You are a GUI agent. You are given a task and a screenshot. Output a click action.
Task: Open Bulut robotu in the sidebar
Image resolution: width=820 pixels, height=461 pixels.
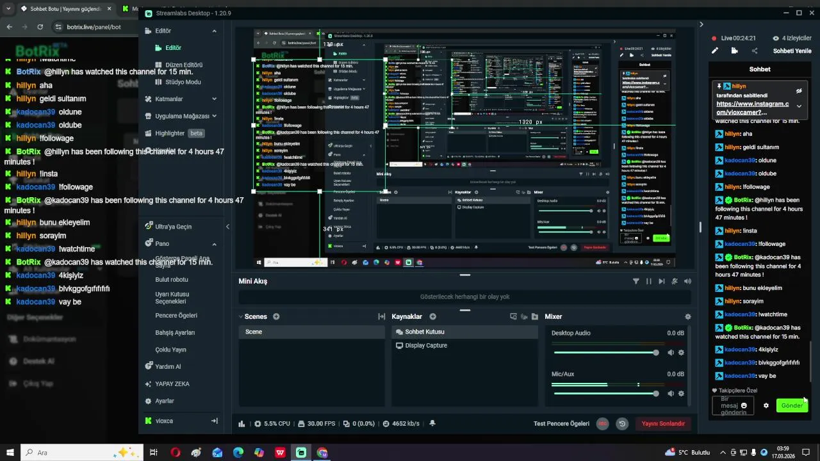tap(172, 280)
